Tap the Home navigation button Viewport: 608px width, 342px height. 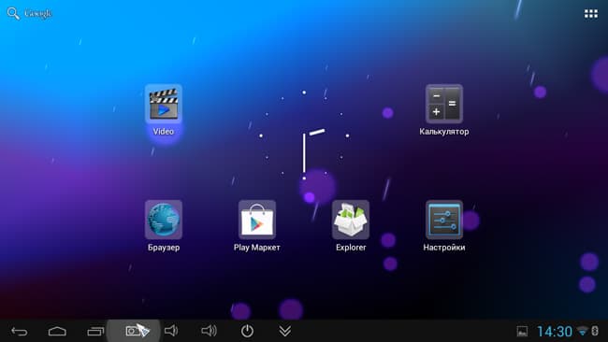57,331
